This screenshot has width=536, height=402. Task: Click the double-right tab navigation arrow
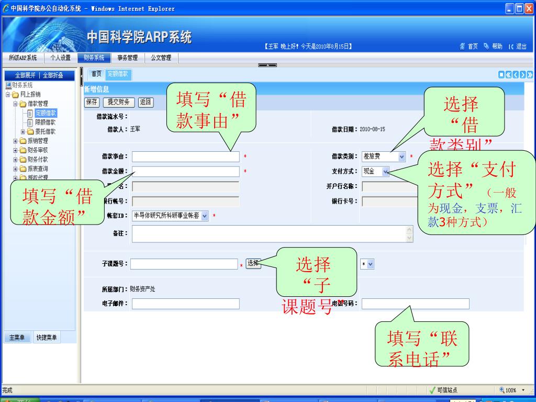[530, 74]
